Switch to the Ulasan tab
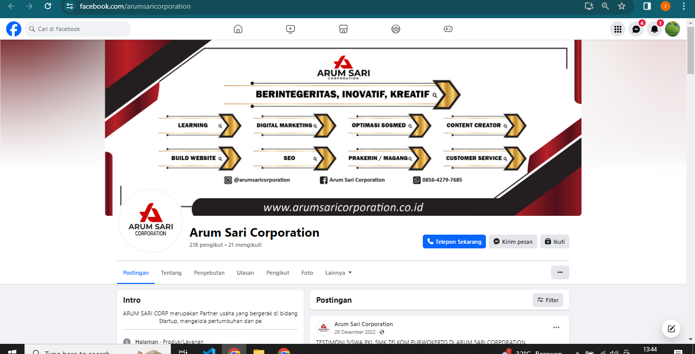This screenshot has width=695, height=354. [245, 273]
